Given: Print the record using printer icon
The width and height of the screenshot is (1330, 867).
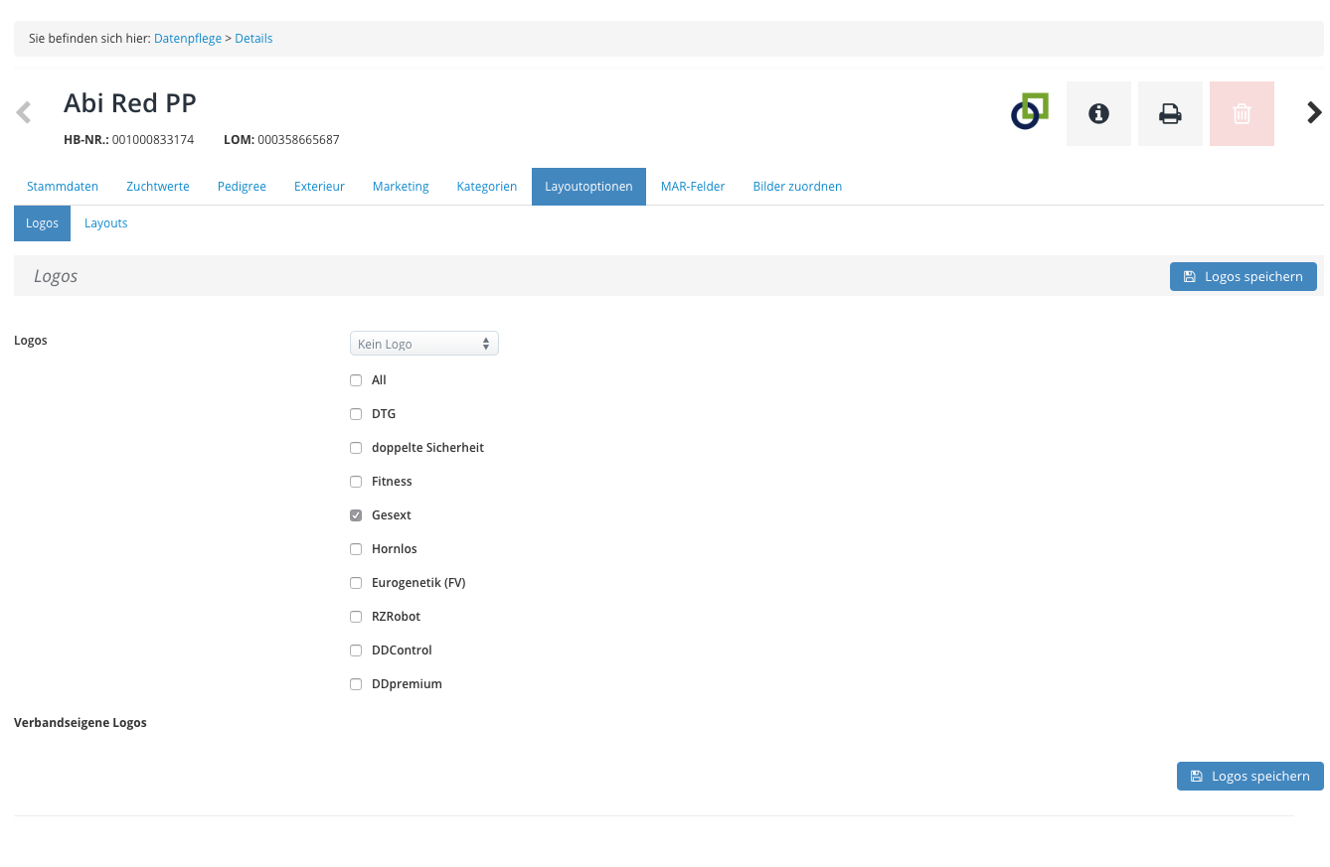Looking at the screenshot, I should pyautogui.click(x=1170, y=114).
